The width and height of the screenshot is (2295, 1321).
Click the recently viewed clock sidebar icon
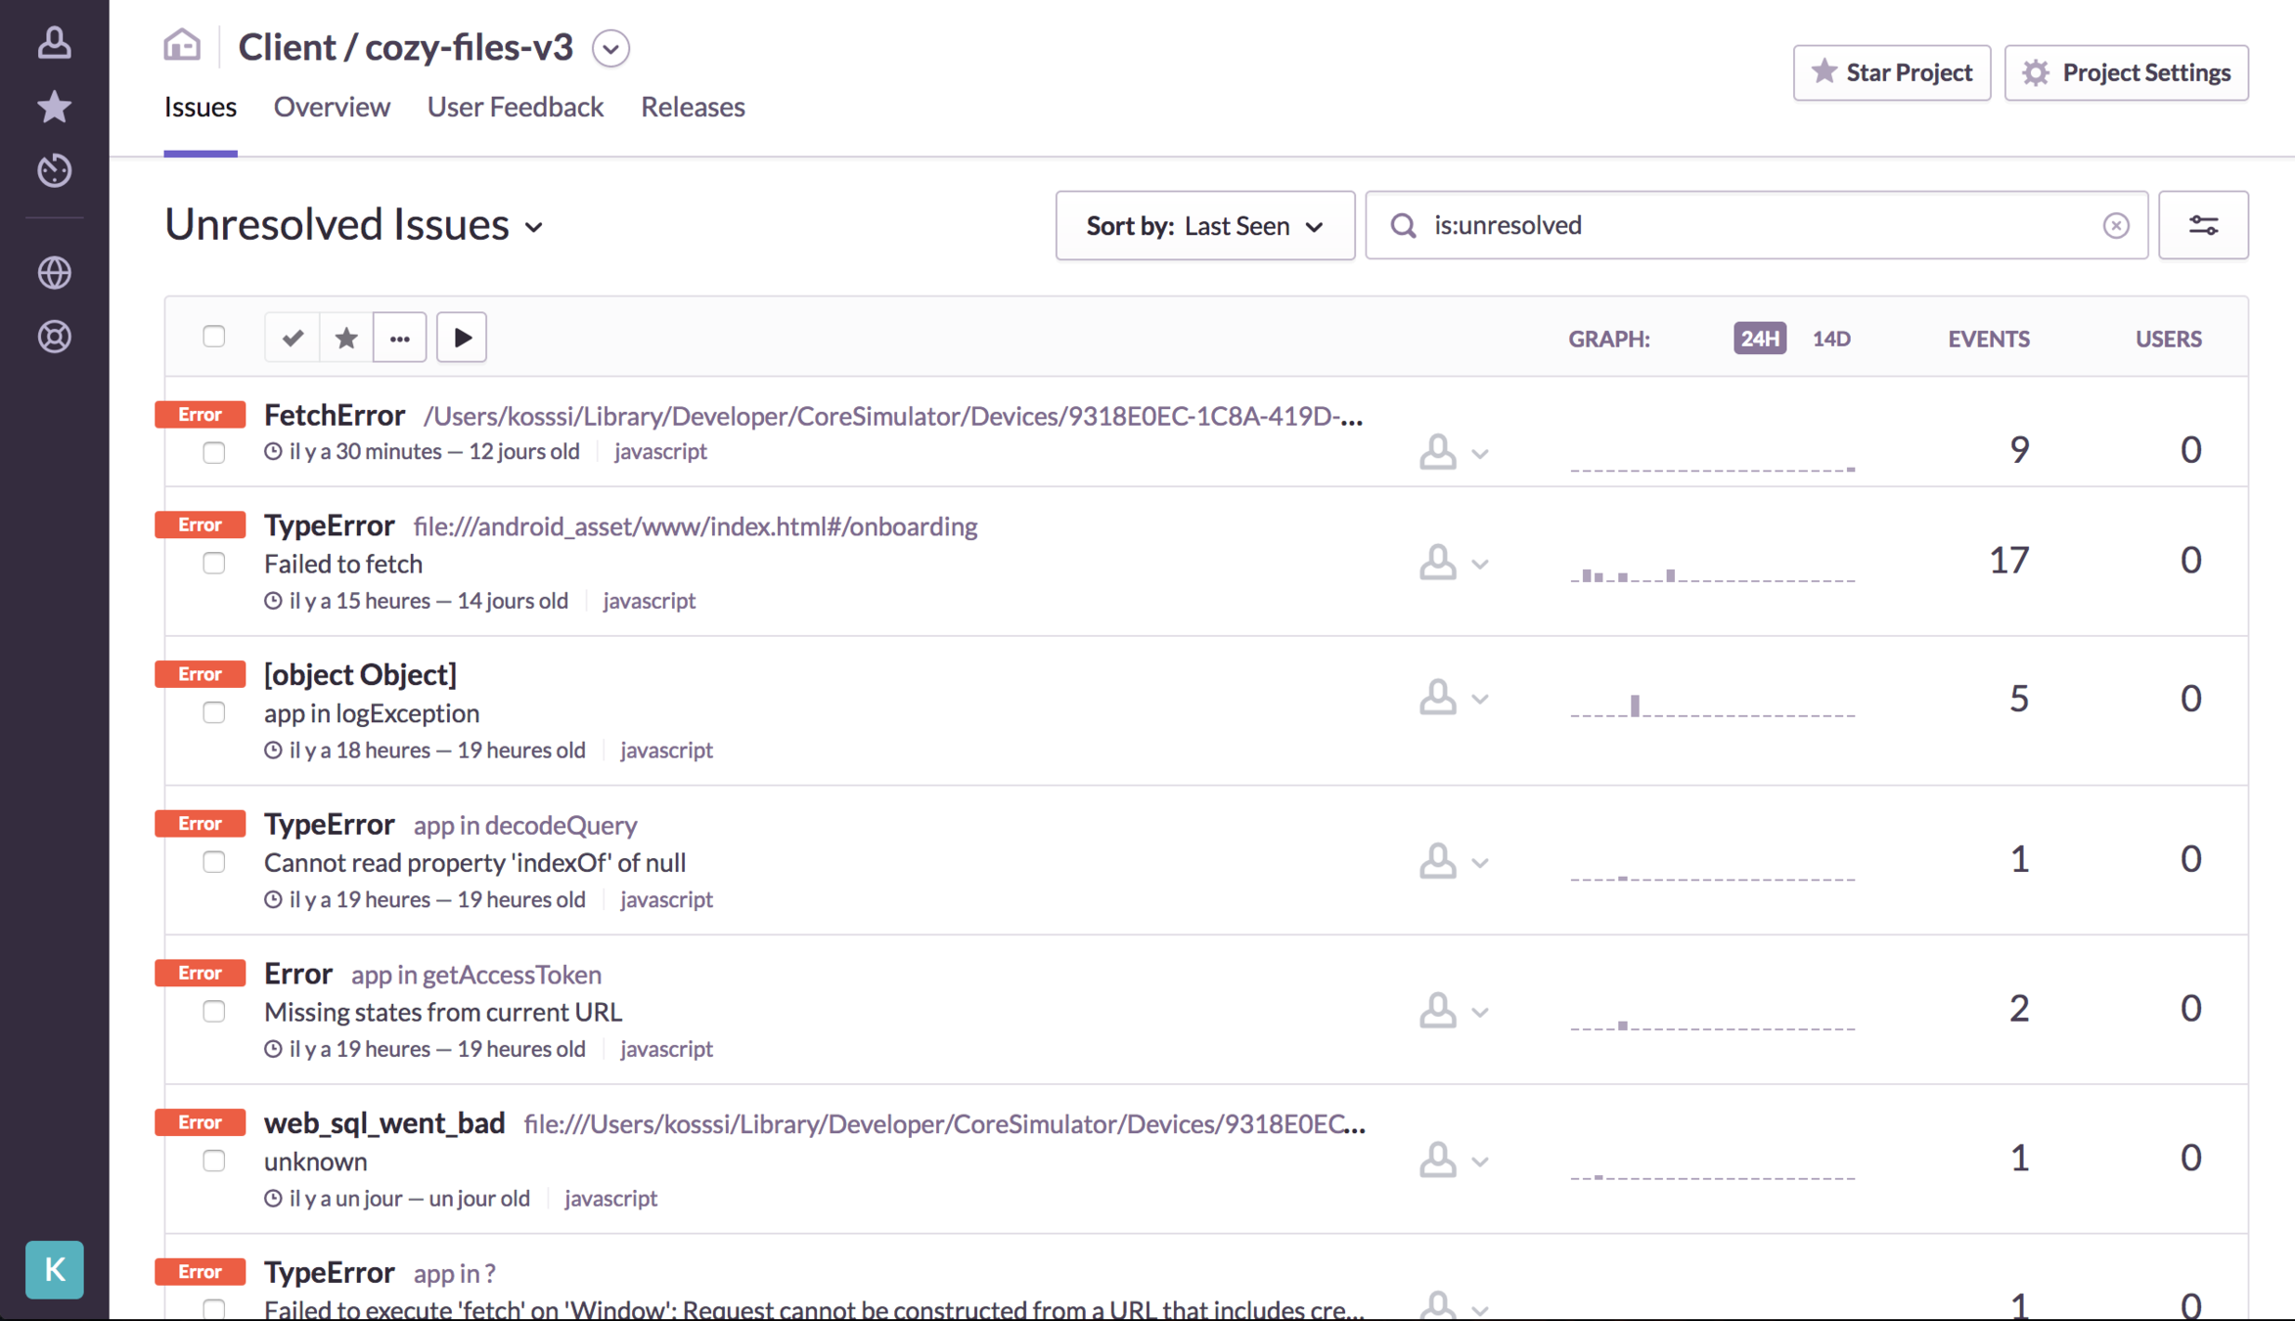(54, 170)
